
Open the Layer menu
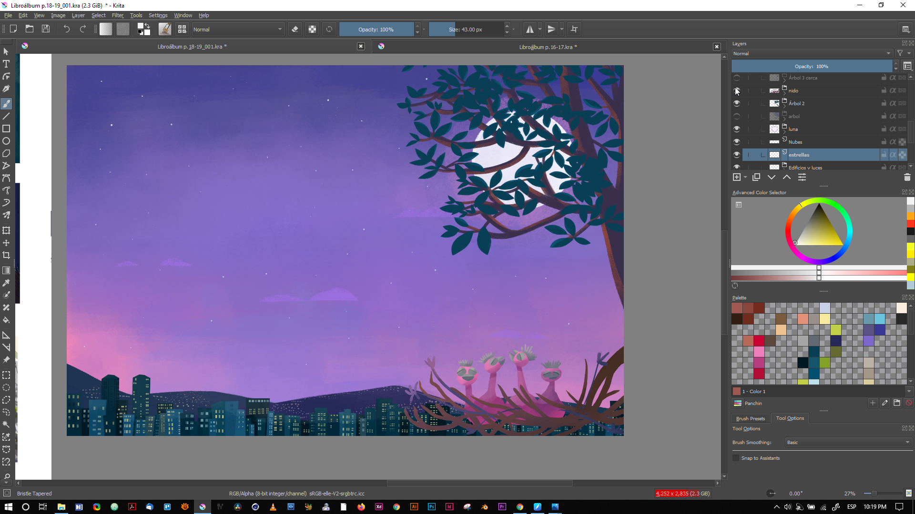point(78,15)
